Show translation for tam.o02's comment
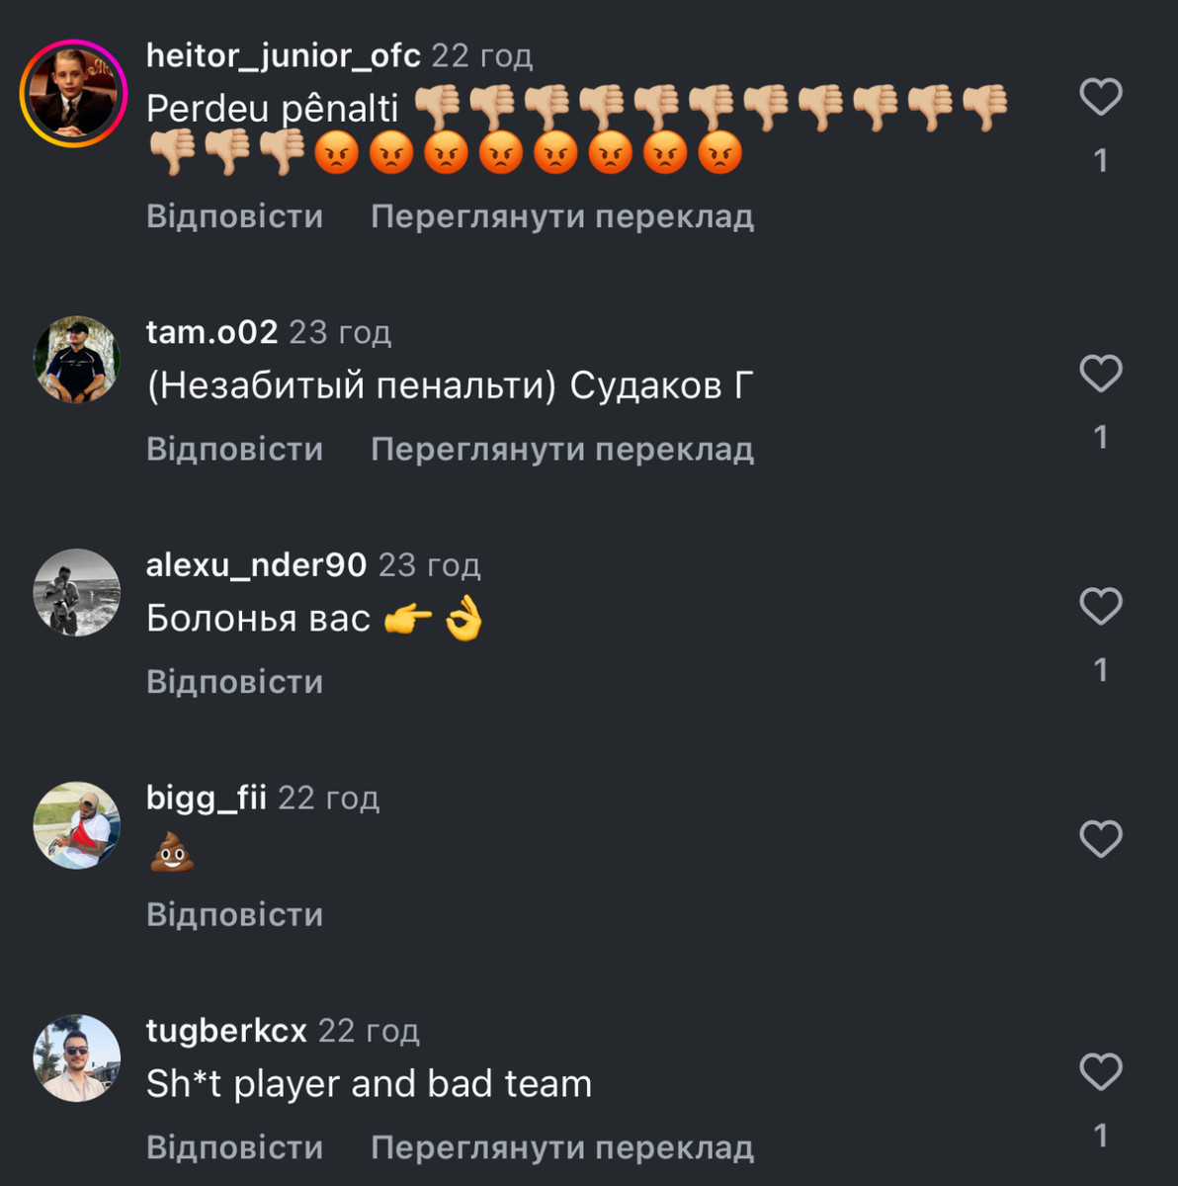Viewport: 1178px width, 1186px height. [x=562, y=449]
